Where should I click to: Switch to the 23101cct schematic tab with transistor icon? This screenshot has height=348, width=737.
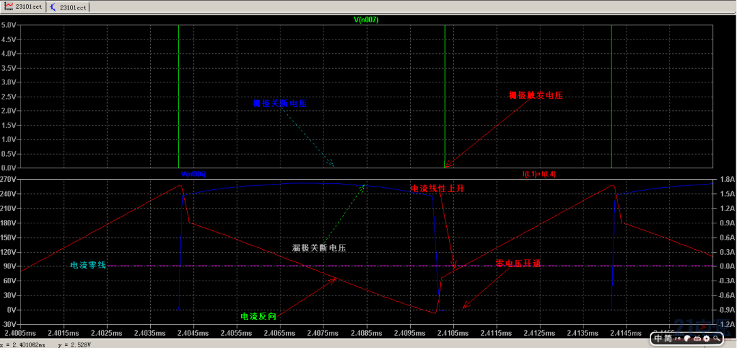(69, 7)
